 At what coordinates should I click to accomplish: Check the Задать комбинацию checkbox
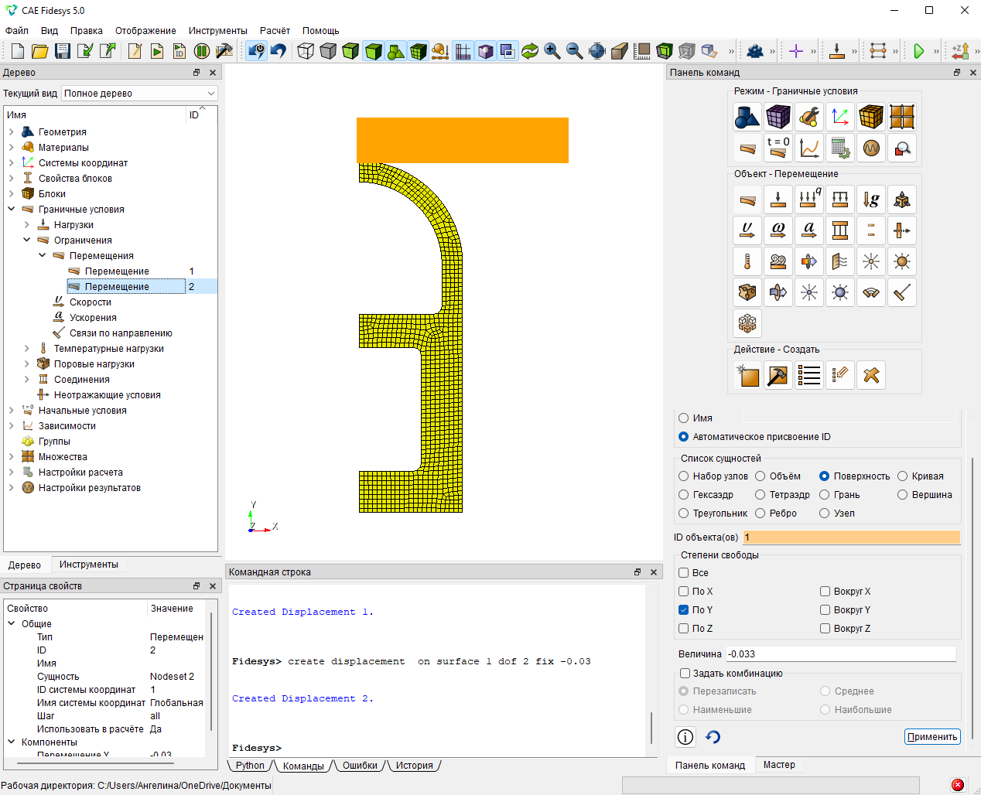pos(685,674)
